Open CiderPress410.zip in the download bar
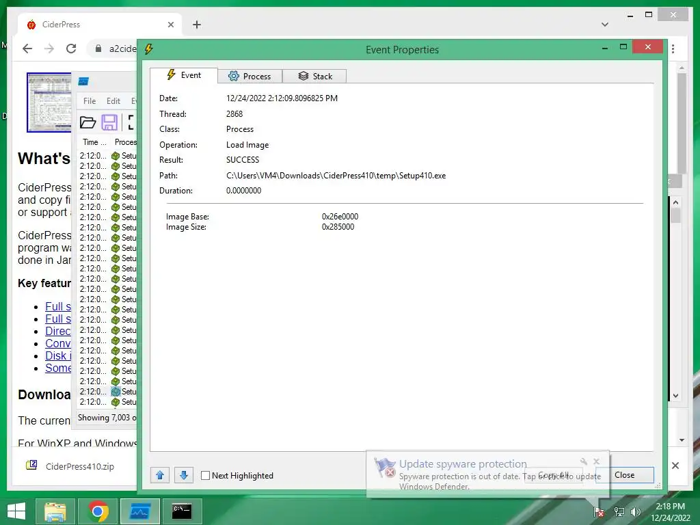Image resolution: width=700 pixels, height=525 pixels. [80, 466]
